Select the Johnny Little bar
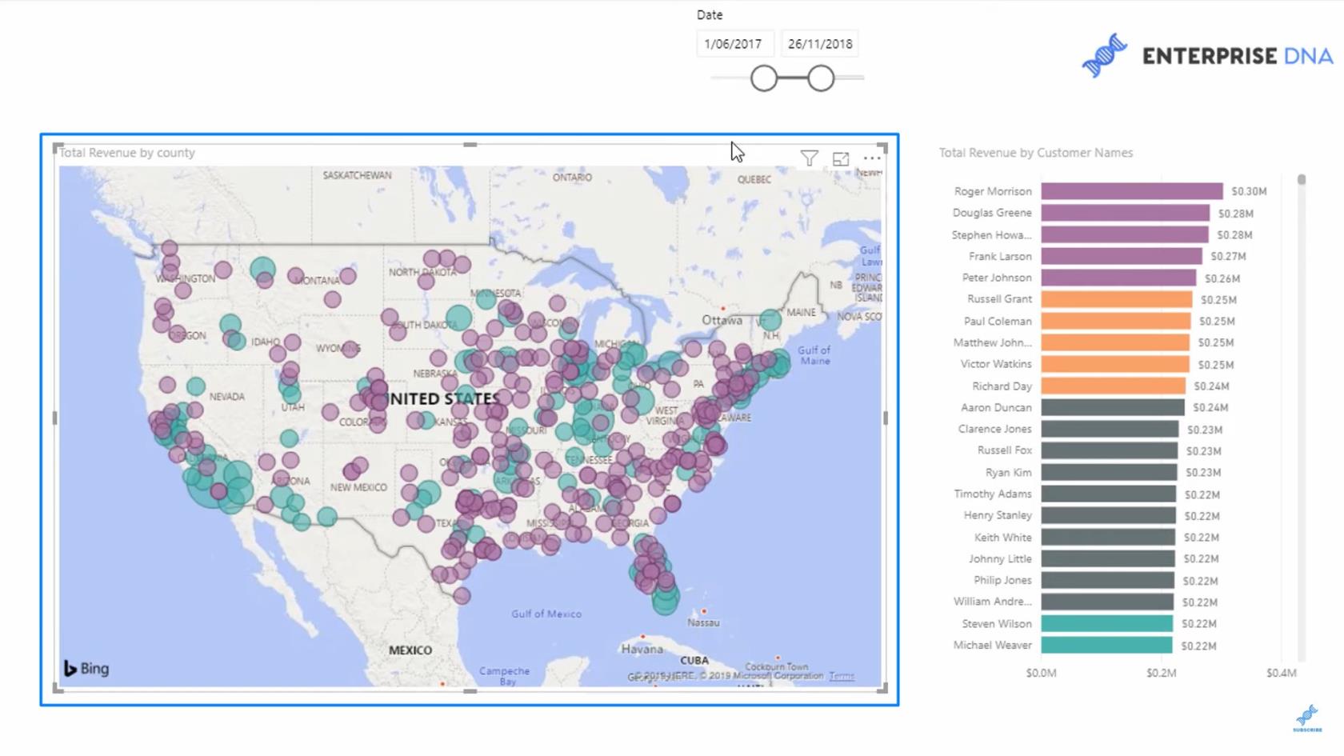Image resolution: width=1344 pixels, height=756 pixels. pyautogui.click(x=1108, y=558)
